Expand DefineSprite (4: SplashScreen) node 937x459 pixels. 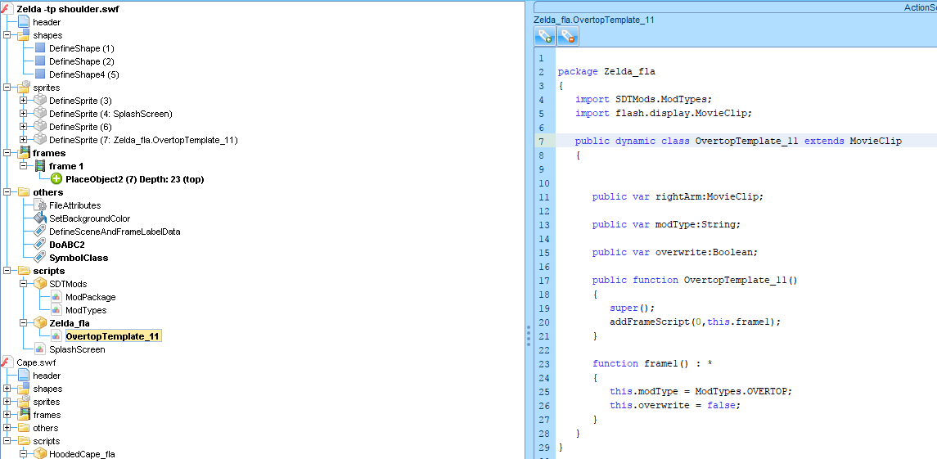24,114
